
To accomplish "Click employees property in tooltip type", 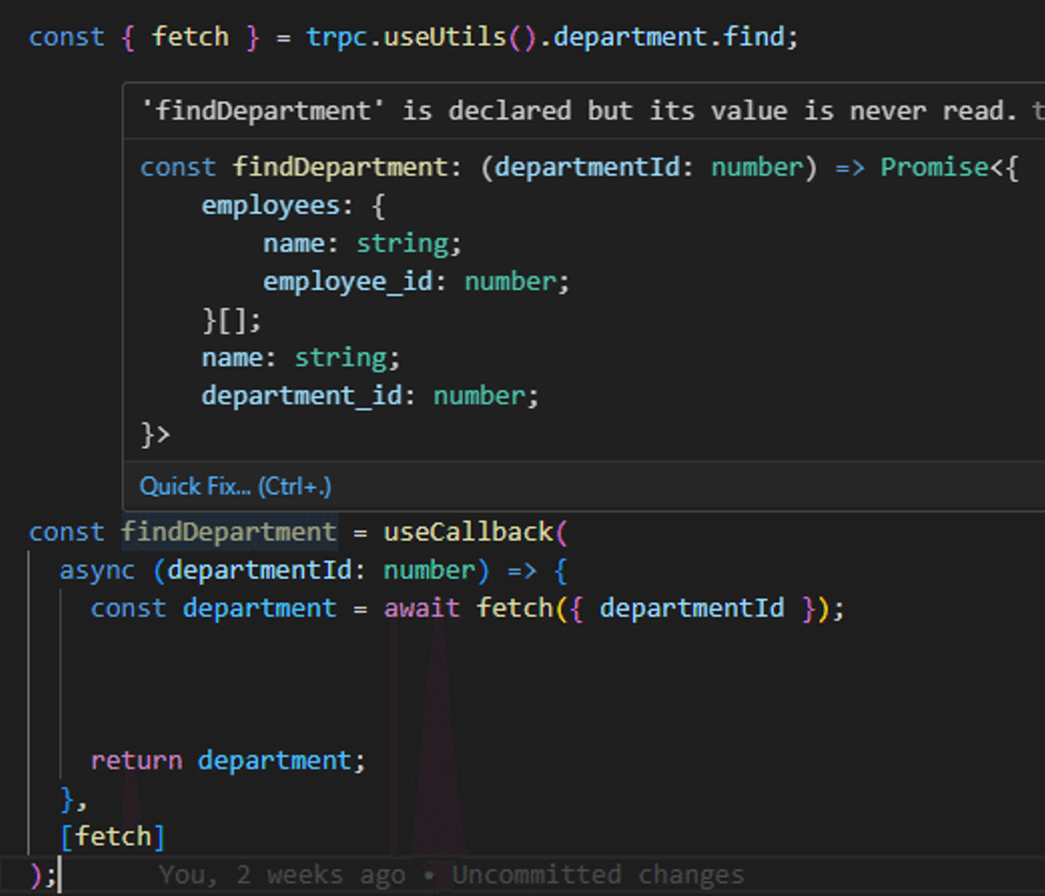I will 271,205.
